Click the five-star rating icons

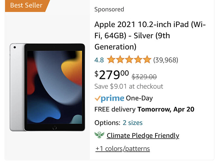click(x=129, y=60)
